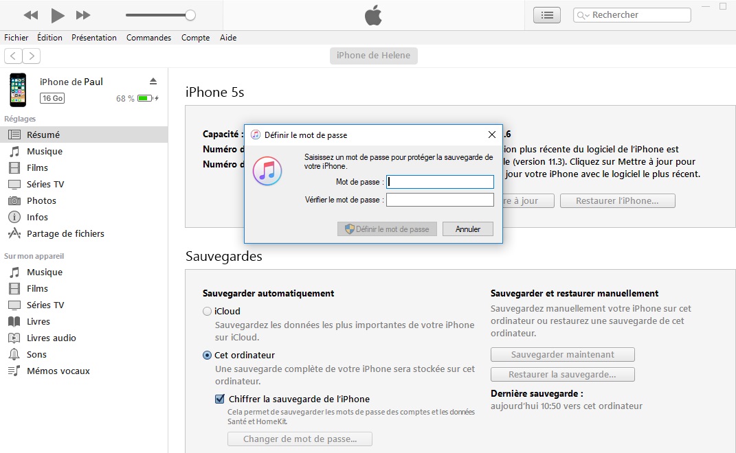Open the Infos icon item

click(x=14, y=217)
